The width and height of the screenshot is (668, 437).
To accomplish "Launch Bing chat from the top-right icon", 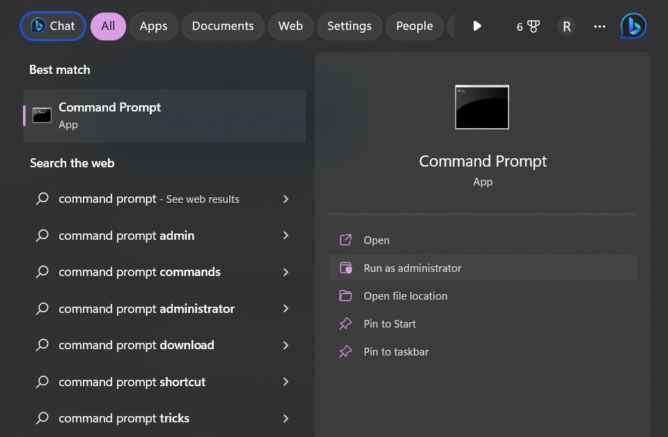I will [633, 26].
